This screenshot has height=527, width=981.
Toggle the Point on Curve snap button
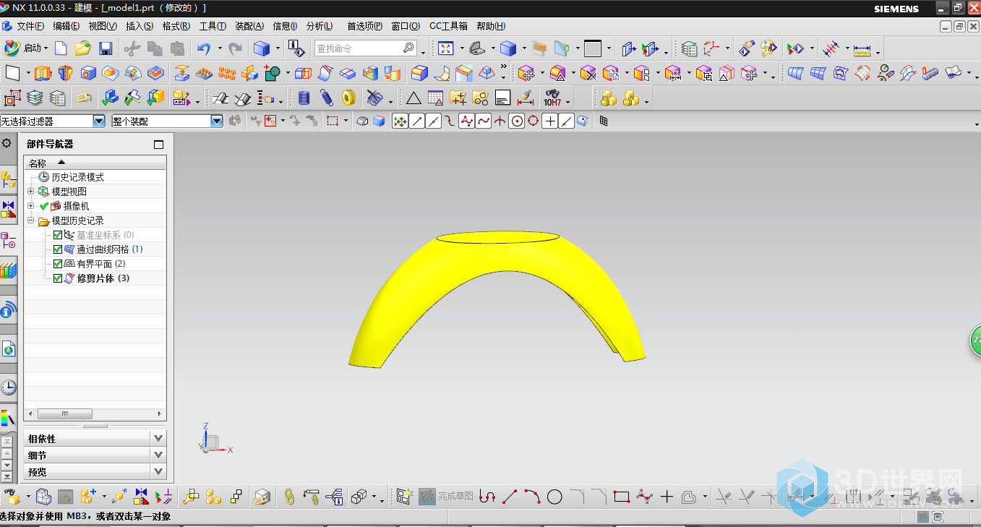click(566, 121)
